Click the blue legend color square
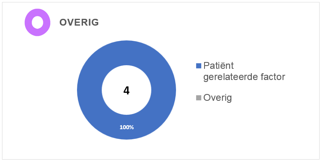This screenshot has width=322, height=162. click(x=198, y=66)
